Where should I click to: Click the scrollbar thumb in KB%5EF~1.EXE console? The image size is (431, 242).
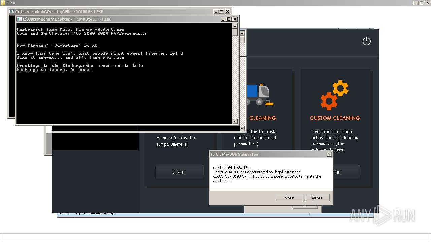coord(235,32)
